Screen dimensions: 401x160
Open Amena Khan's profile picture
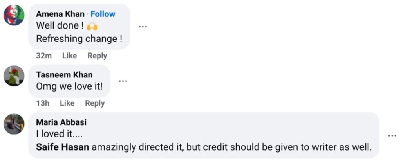[x=14, y=16]
